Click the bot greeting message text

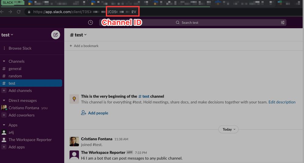(x=132, y=158)
